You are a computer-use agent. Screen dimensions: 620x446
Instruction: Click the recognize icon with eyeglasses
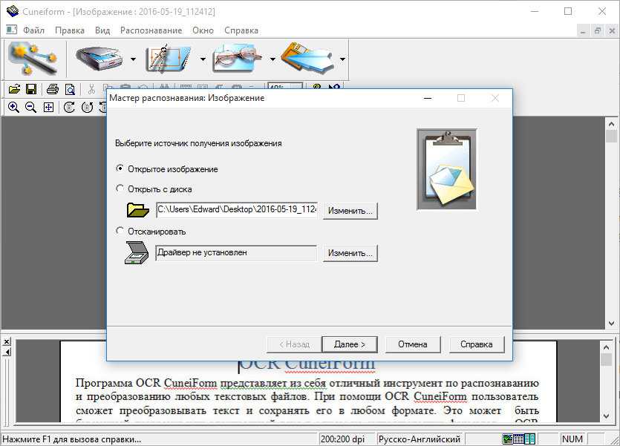pyautogui.click(x=238, y=59)
